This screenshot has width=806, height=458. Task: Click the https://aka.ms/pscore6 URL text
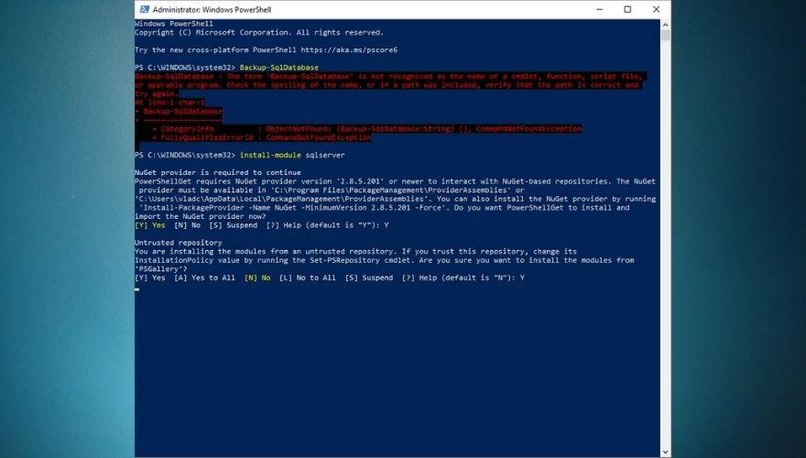(x=349, y=49)
